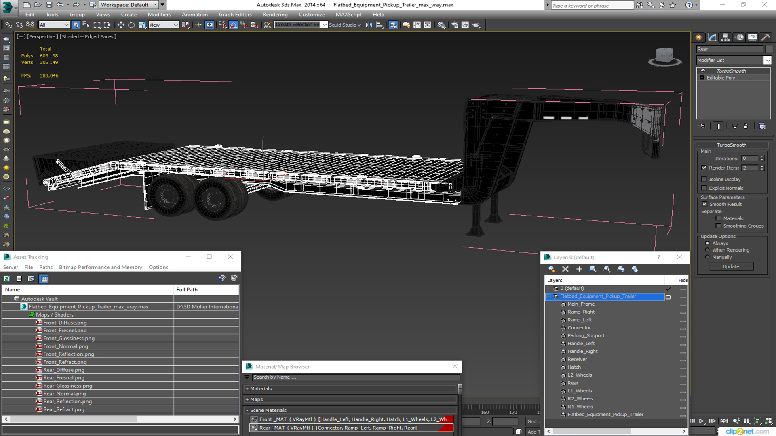Select the When Rendering radio button
Image resolution: width=776 pixels, height=436 pixels.
[707, 250]
